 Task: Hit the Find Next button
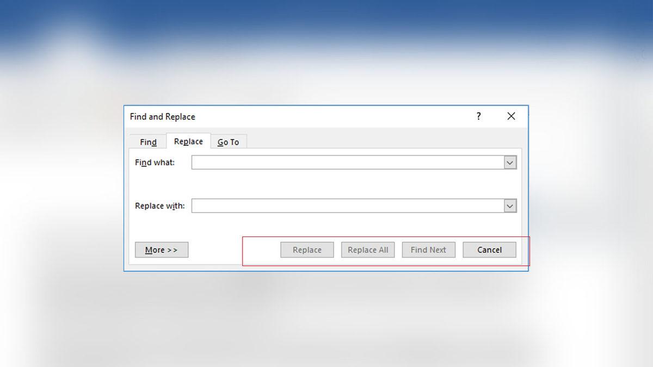coord(428,250)
